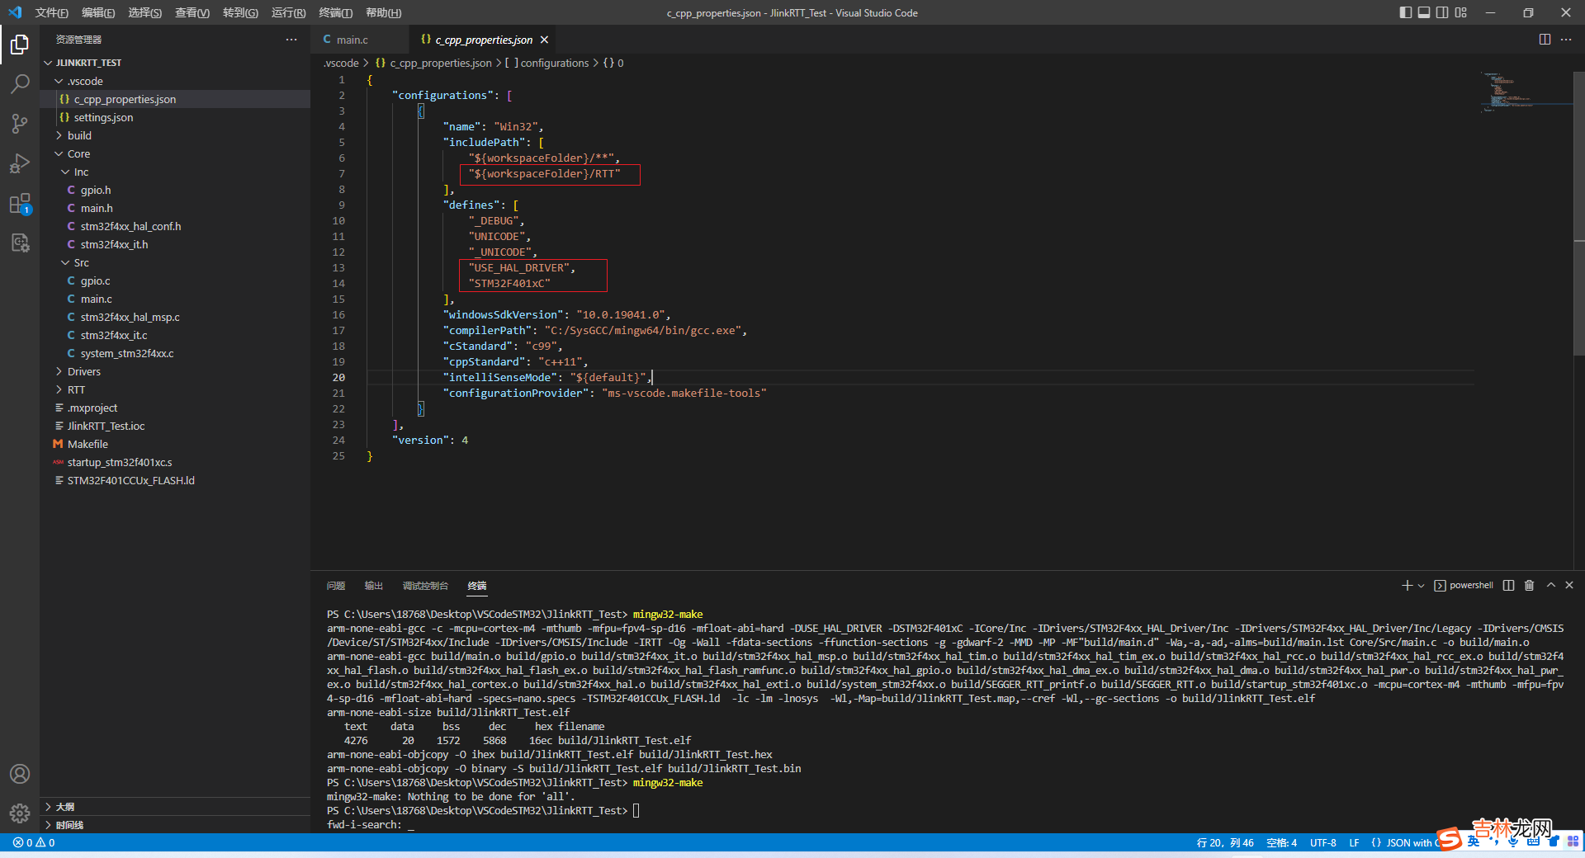Change encoding via UTF-8 status item
The width and height of the screenshot is (1585, 858).
click(x=1322, y=842)
